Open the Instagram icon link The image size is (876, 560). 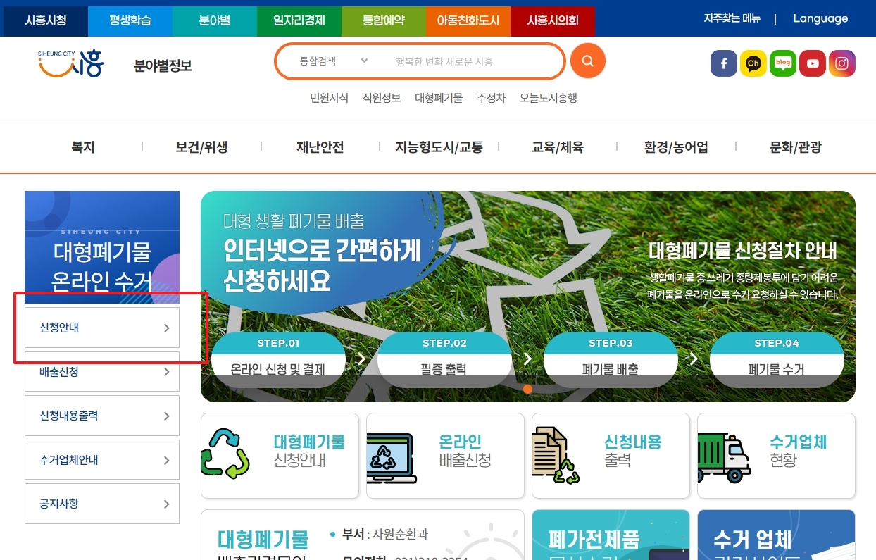click(842, 63)
